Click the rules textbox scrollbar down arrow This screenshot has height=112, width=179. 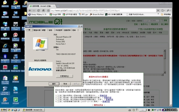point(165,72)
